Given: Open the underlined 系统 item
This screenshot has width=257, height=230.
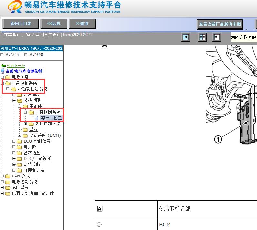Looking at the screenshot, I should (34, 130).
